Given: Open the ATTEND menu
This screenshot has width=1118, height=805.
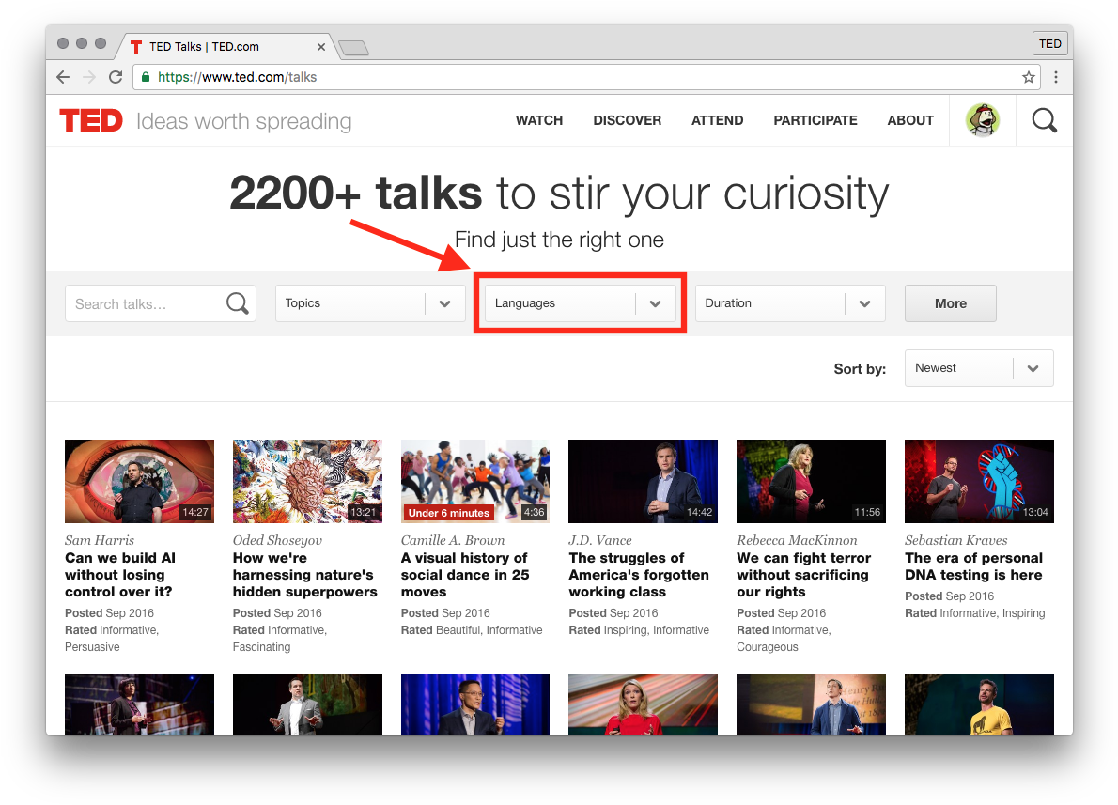Looking at the screenshot, I should (x=717, y=120).
